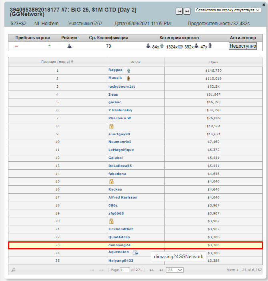Open player profile link luckyboom1st
Image resolution: width=268 pixels, height=281 pixels.
point(122,86)
